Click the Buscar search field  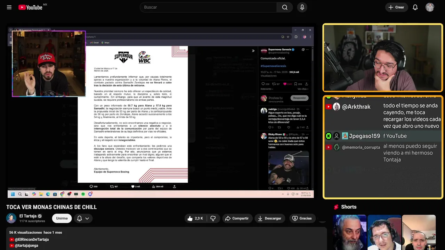click(208, 7)
